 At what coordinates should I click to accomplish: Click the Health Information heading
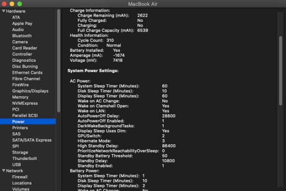pos(89,35)
